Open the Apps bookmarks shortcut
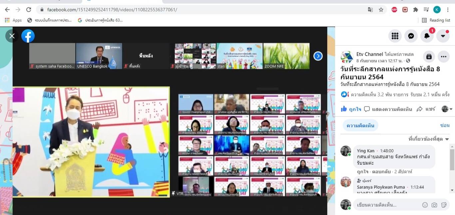 pyautogui.click(x=13, y=20)
